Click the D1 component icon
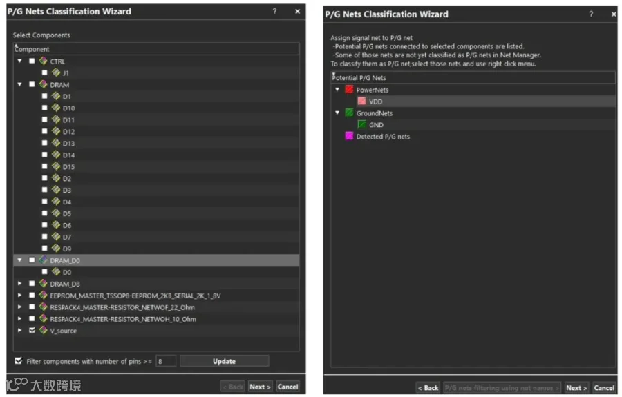This screenshot has height=397, width=622. (56, 96)
